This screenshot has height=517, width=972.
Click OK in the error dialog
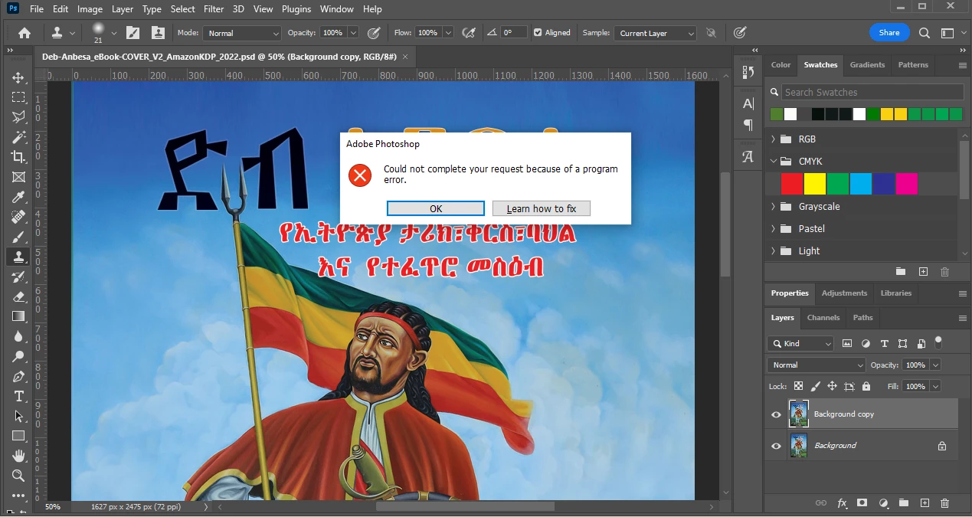(x=436, y=208)
